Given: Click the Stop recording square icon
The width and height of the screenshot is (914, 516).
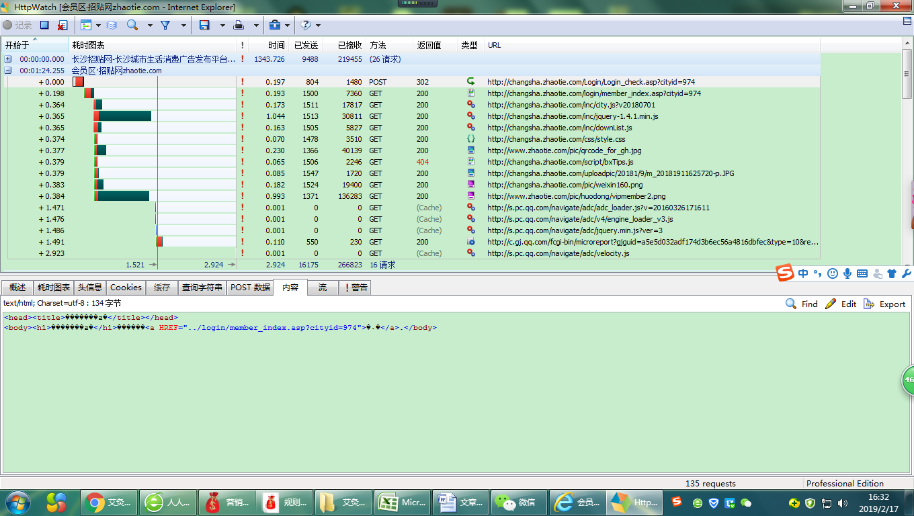Looking at the screenshot, I should tap(44, 26).
